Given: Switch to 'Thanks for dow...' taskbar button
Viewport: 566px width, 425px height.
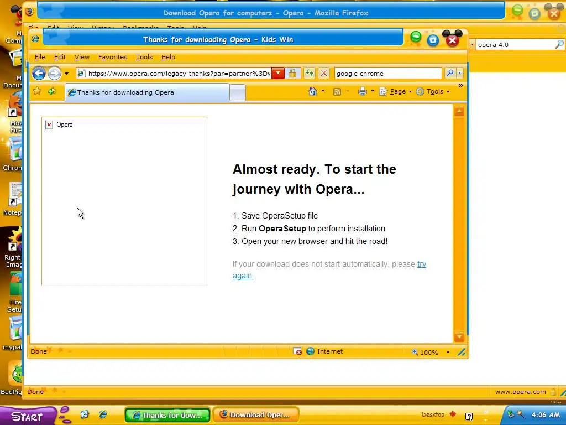Looking at the screenshot, I should (x=167, y=415).
